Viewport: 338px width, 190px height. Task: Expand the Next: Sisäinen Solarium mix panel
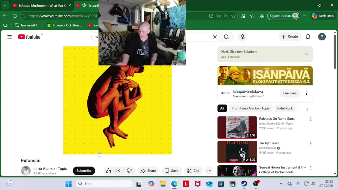(306, 54)
